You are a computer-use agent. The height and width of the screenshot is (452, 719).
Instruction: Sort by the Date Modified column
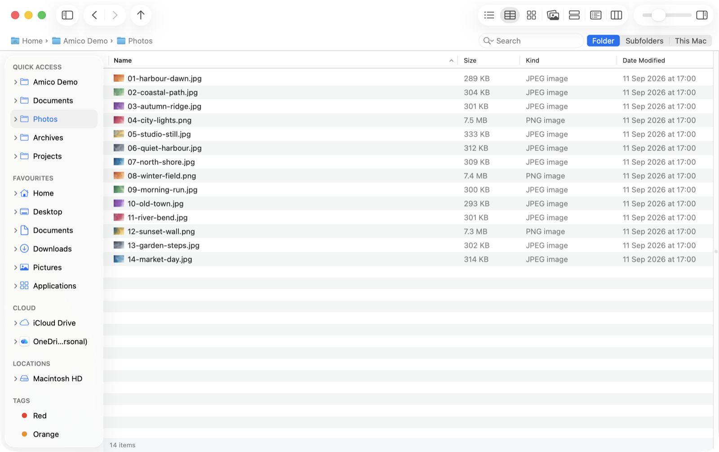(x=664, y=60)
